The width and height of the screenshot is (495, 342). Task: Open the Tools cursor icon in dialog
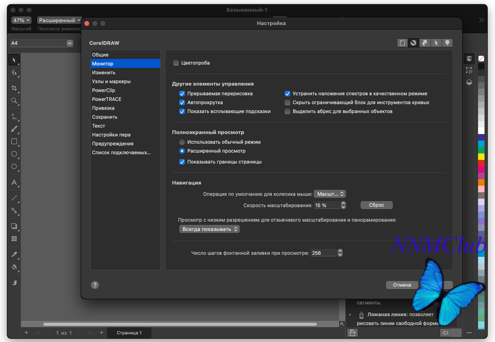pos(436,43)
